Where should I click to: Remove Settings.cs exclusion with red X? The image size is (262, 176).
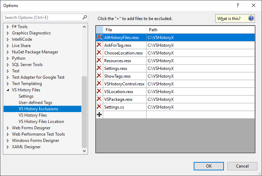(99, 107)
